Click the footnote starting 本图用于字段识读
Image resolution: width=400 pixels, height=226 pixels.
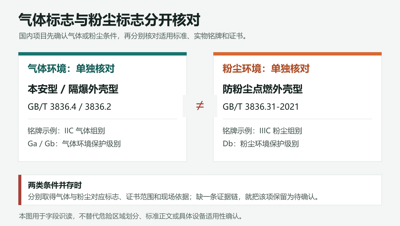(x=130, y=216)
